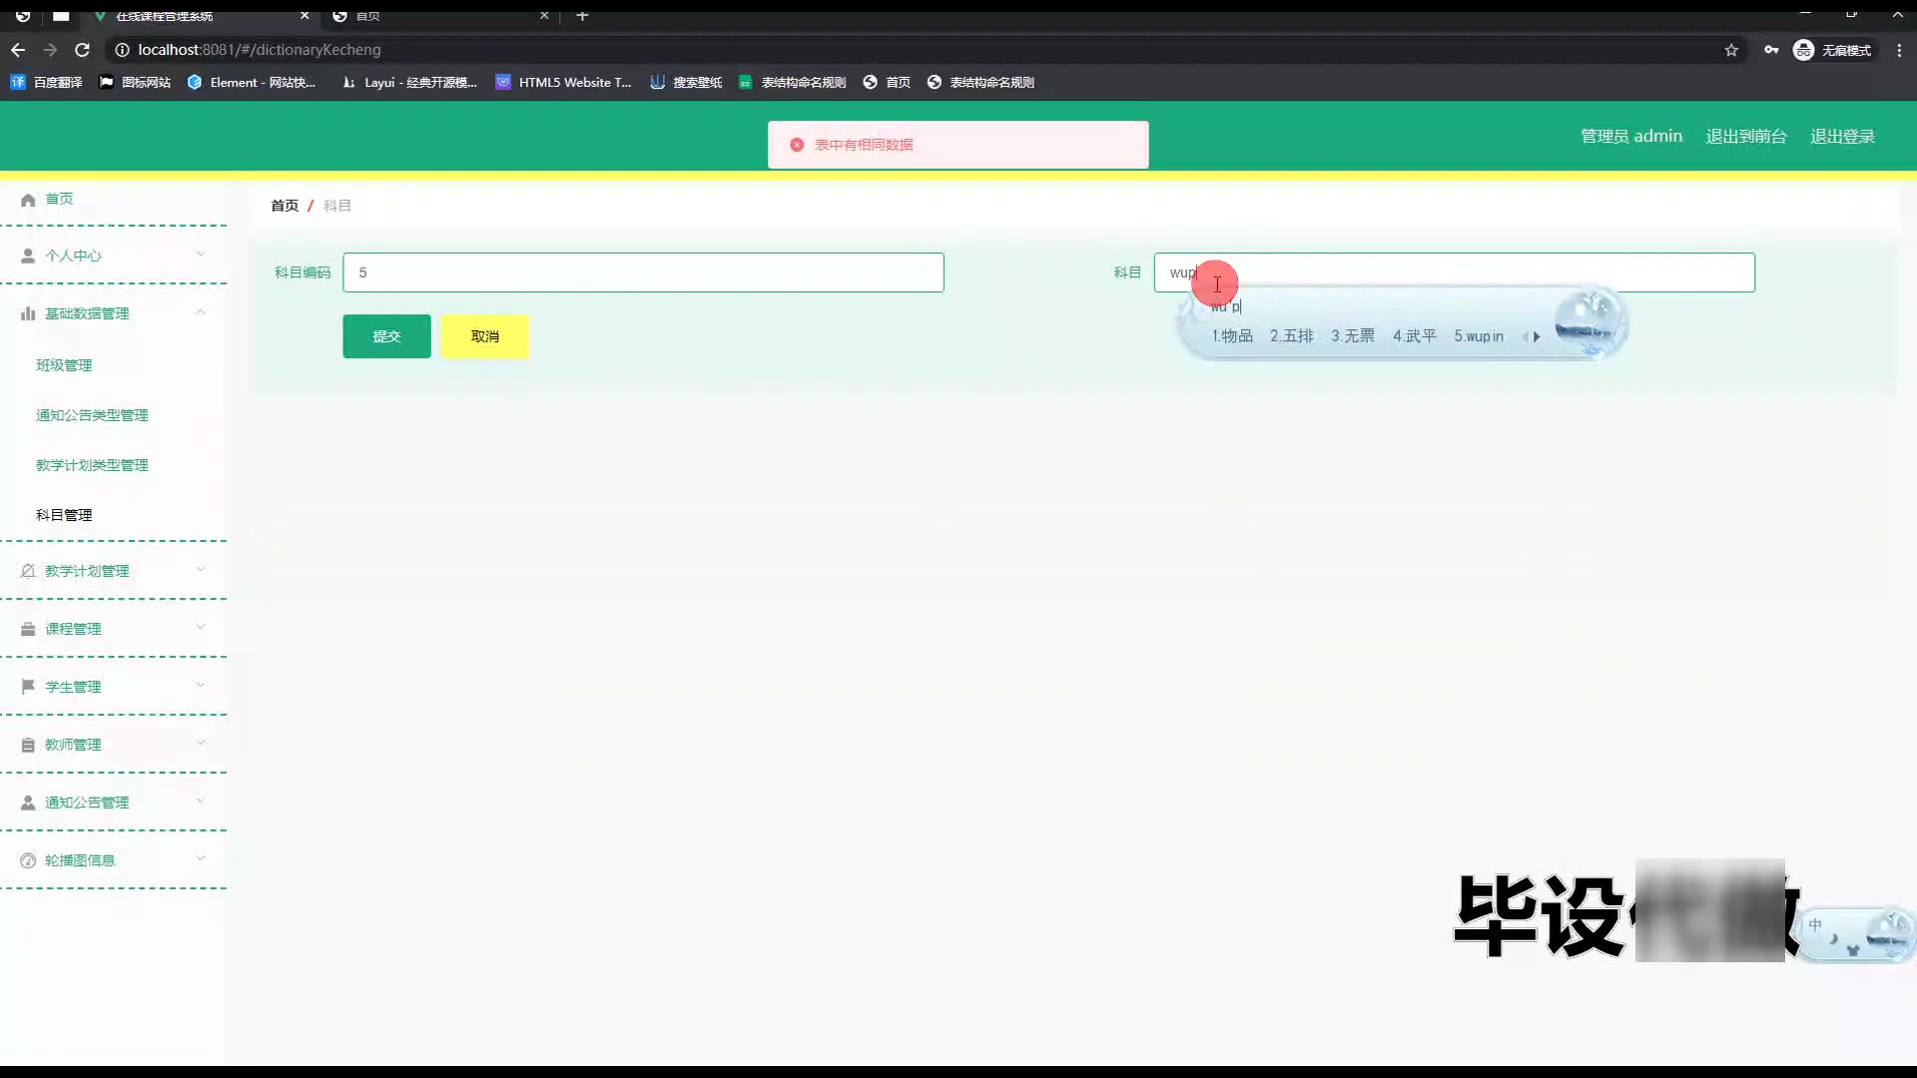The width and height of the screenshot is (1917, 1078).
Task: Choose IME candidate 1.物品
Action: coord(1232,336)
